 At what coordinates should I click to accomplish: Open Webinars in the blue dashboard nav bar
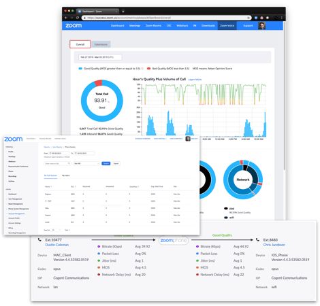click(x=182, y=26)
